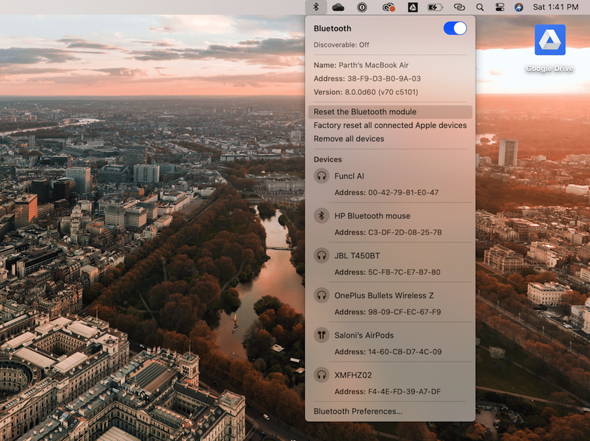
Task: Select the HP Bluetooth mouse device
Action: [x=372, y=216]
